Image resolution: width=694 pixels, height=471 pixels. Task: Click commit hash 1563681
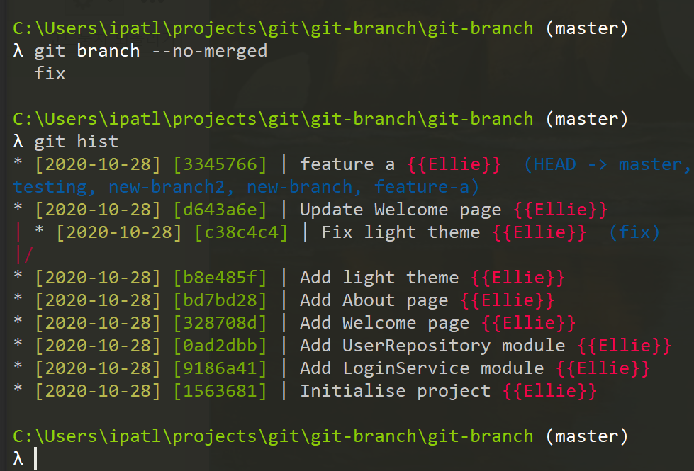[220, 391]
